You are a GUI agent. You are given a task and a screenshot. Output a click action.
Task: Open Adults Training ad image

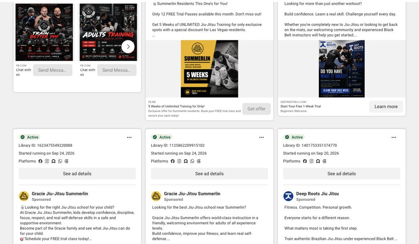pos(108,32)
